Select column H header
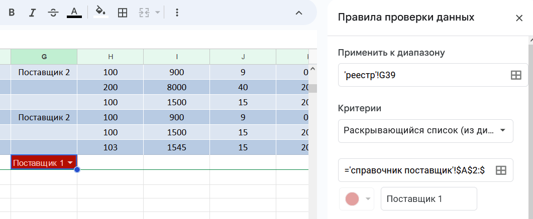533x219 pixels. click(110, 57)
